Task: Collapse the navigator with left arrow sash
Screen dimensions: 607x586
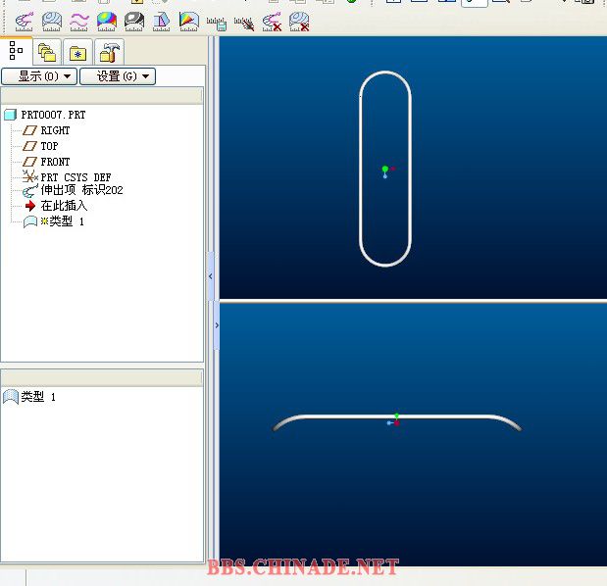Action: [x=211, y=276]
